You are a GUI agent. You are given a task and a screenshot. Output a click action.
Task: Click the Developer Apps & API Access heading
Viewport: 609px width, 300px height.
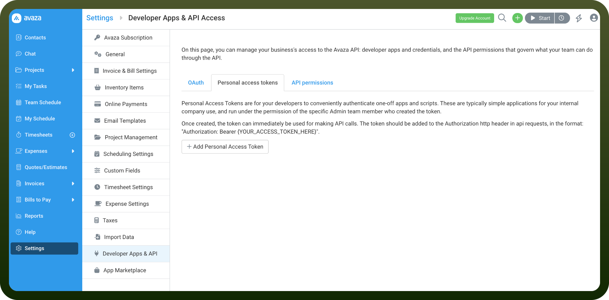coord(177,18)
